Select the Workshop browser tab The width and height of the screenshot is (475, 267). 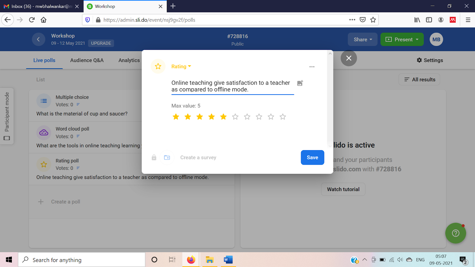pyautogui.click(x=125, y=6)
